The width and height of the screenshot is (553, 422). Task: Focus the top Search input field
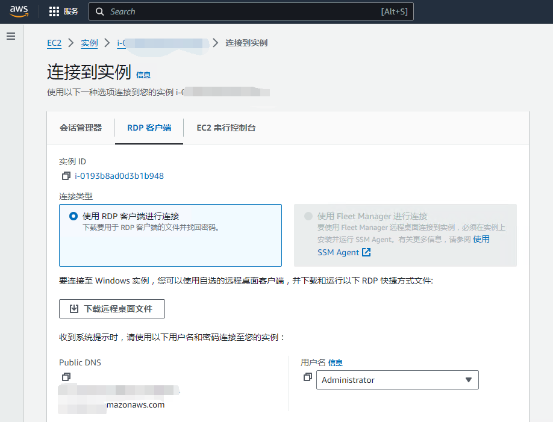(251, 11)
